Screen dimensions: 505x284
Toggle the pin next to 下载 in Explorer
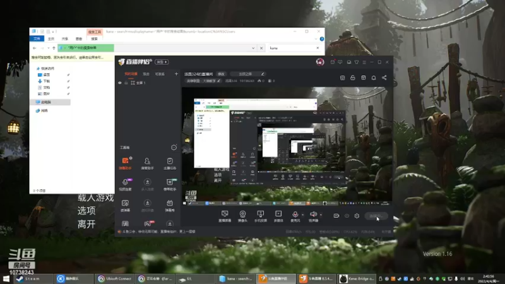click(68, 81)
